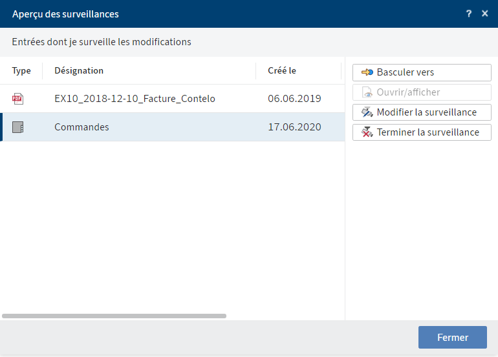
Task: Select the Commandes entry row
Action: pyautogui.click(x=173, y=127)
